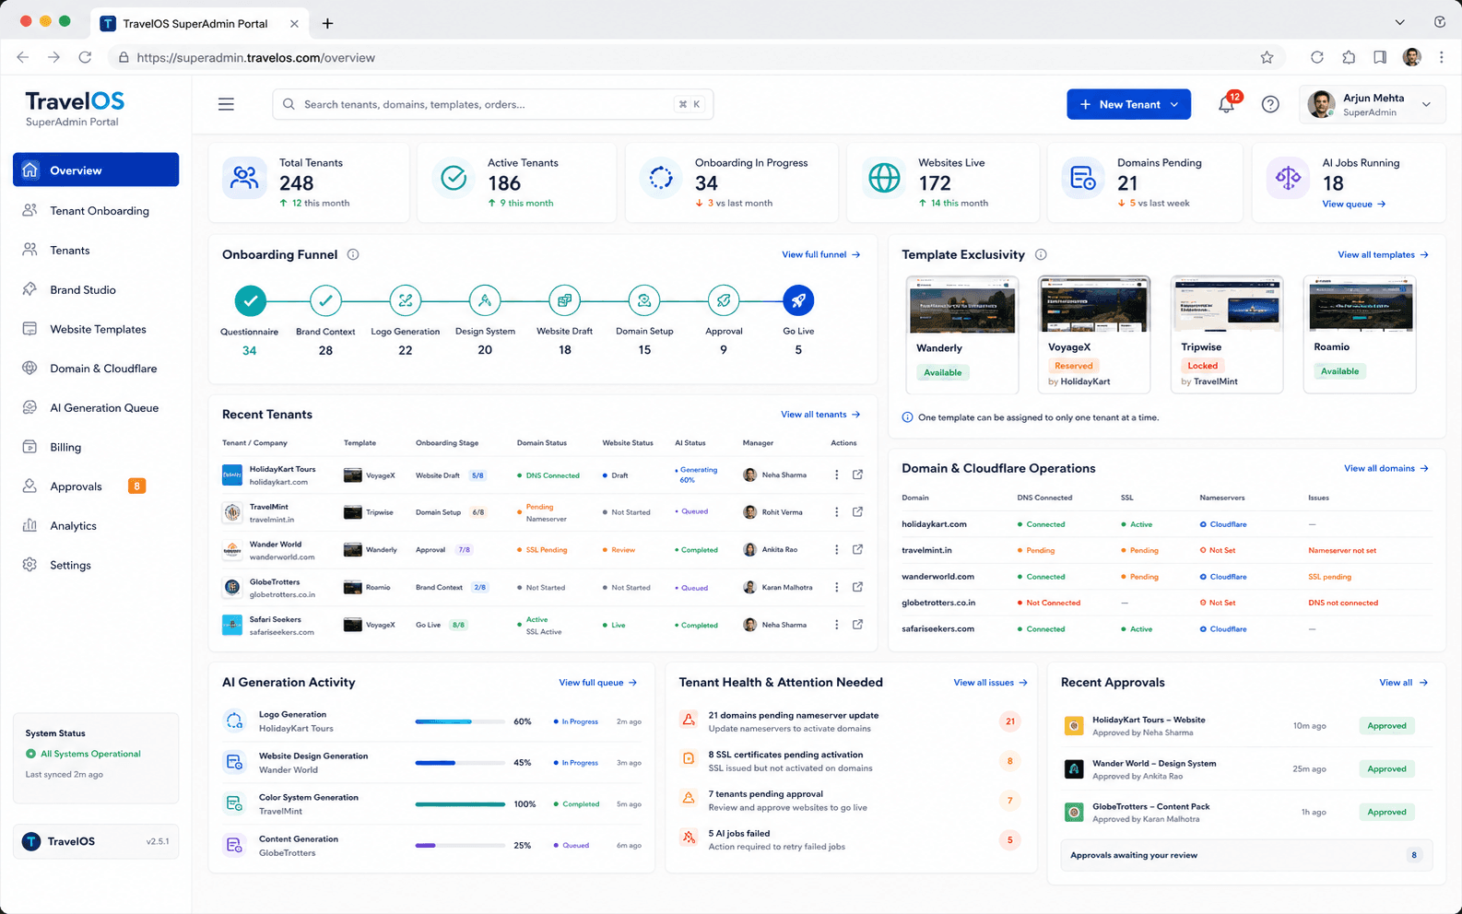Click the 5 AI jobs failed issue
This screenshot has height=914, width=1462.
coord(851,839)
